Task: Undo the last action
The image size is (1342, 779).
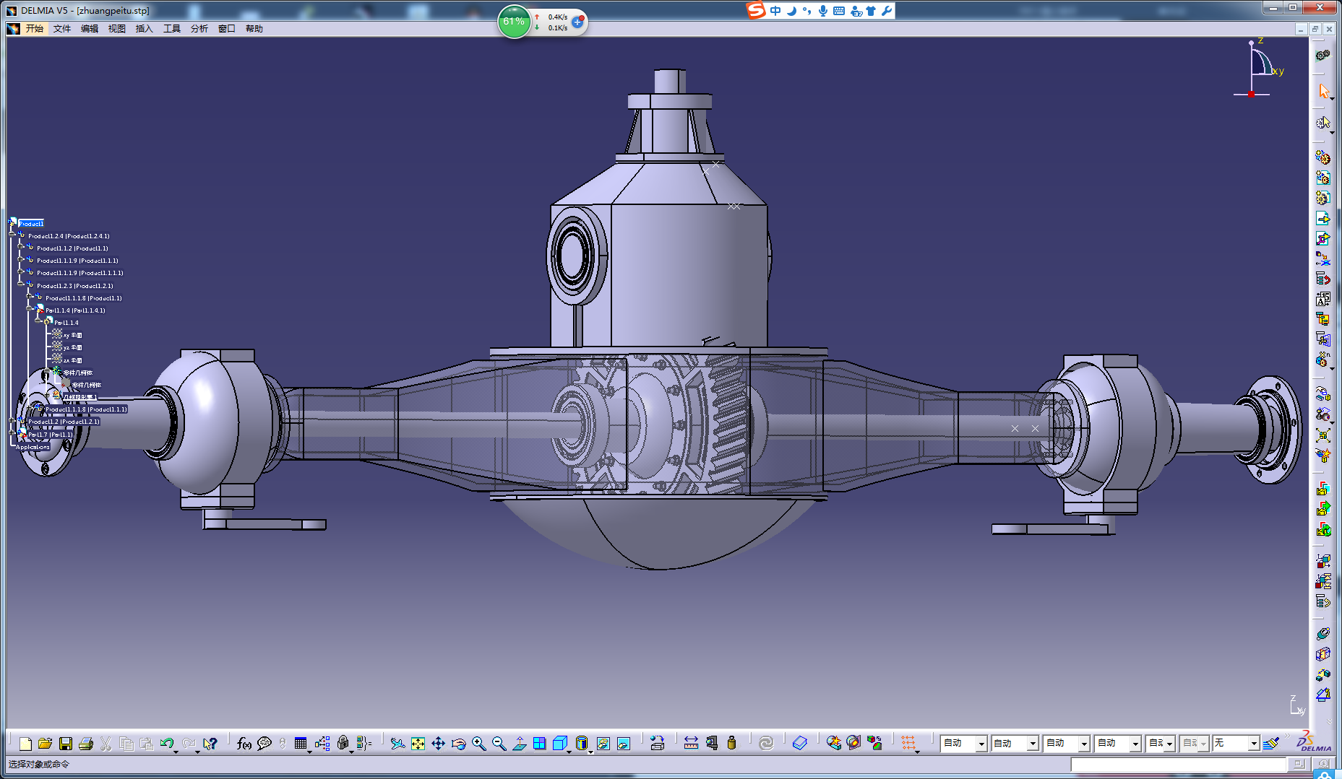Action: (166, 743)
